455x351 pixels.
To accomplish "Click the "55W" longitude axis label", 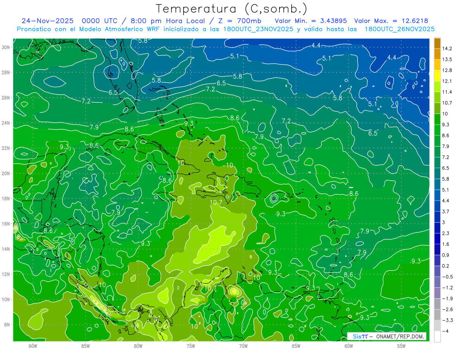I will tap(402, 346).
